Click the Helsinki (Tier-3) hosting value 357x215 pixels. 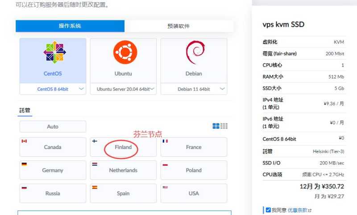(328, 151)
